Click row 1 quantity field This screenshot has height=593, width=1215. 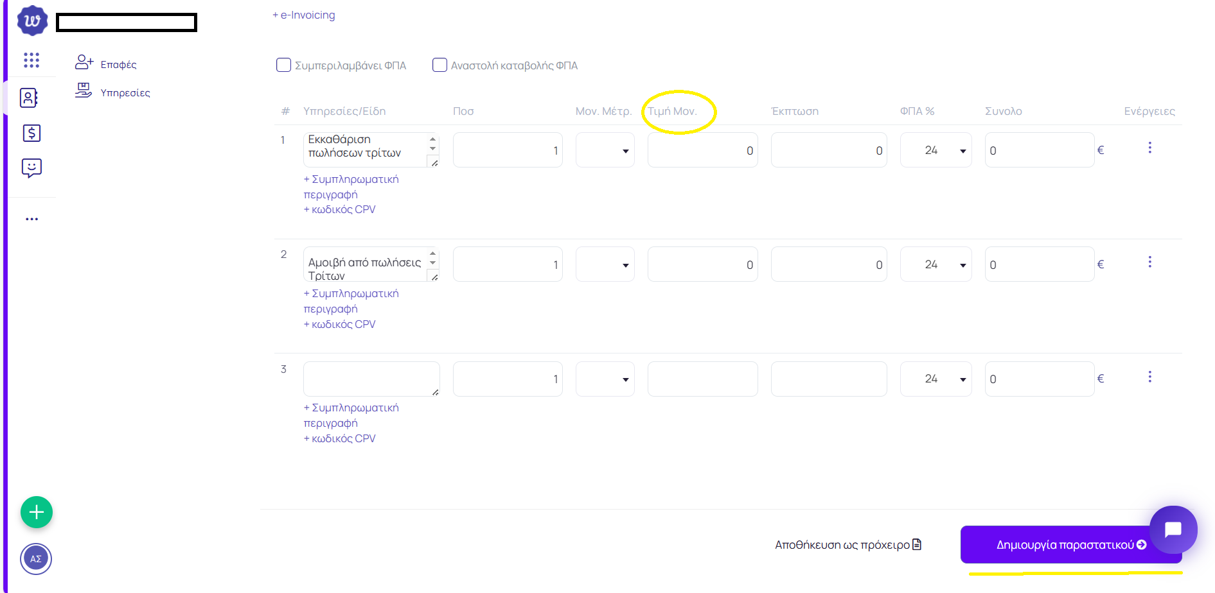[x=508, y=150]
